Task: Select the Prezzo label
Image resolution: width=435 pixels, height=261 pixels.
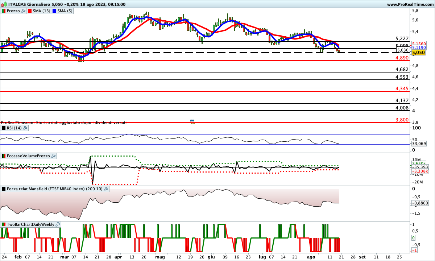Action: click(x=13, y=11)
